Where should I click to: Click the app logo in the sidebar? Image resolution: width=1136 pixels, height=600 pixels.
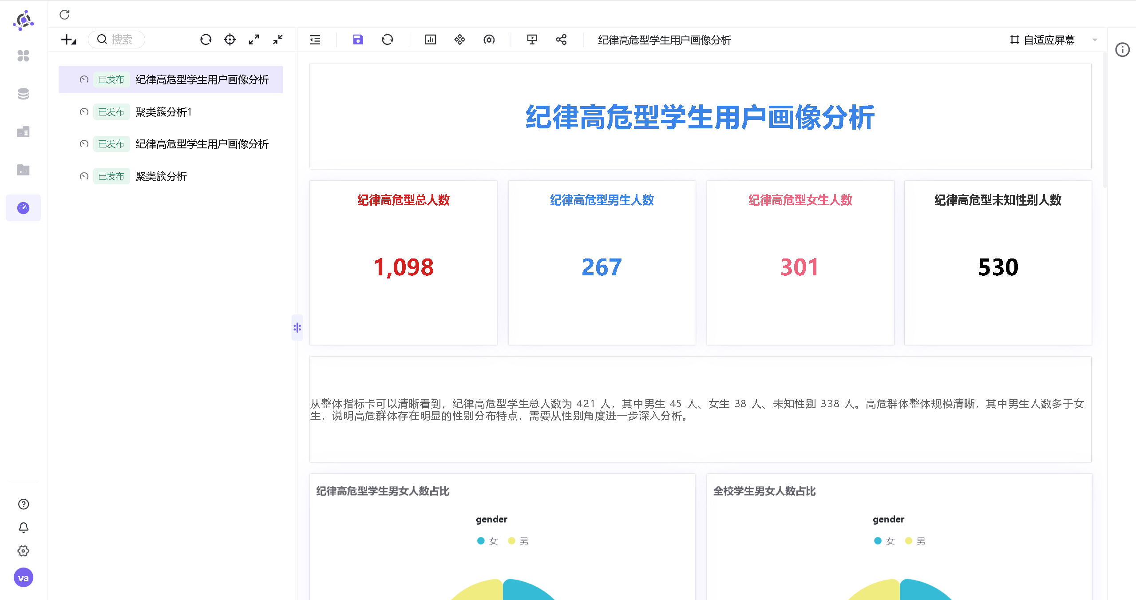24,20
